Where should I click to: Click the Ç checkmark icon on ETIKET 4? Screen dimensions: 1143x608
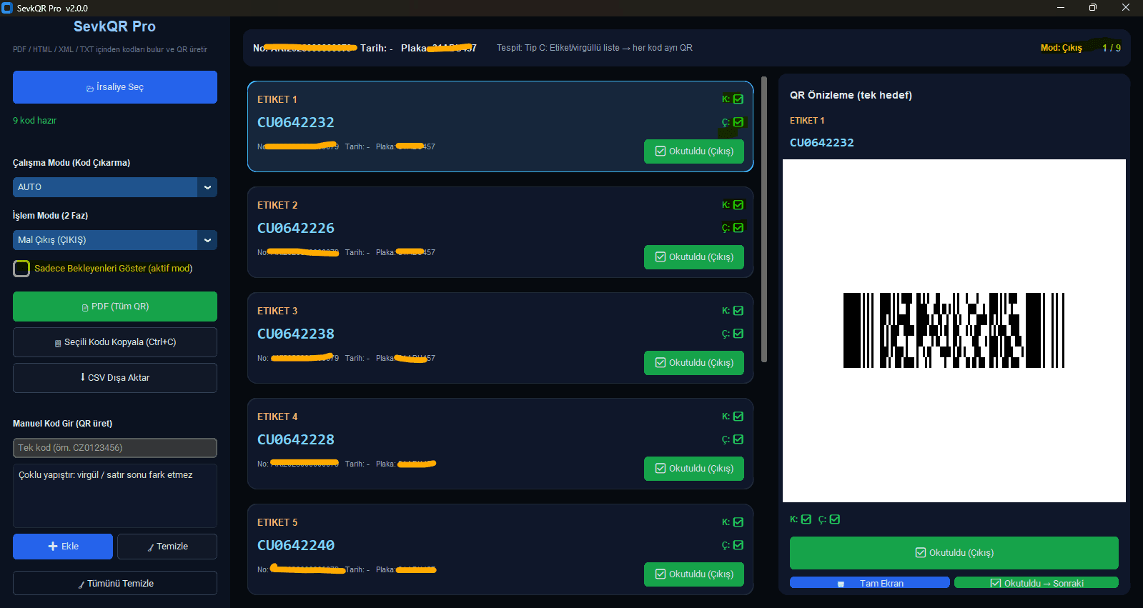pos(738,439)
